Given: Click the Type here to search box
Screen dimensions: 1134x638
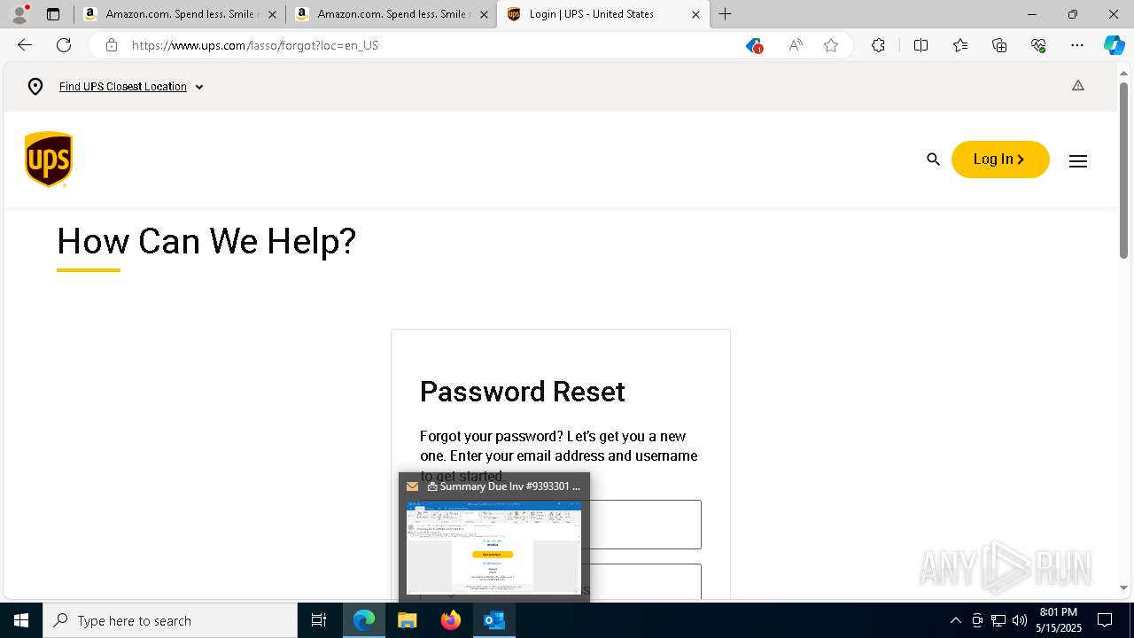Looking at the screenshot, I should (x=170, y=620).
